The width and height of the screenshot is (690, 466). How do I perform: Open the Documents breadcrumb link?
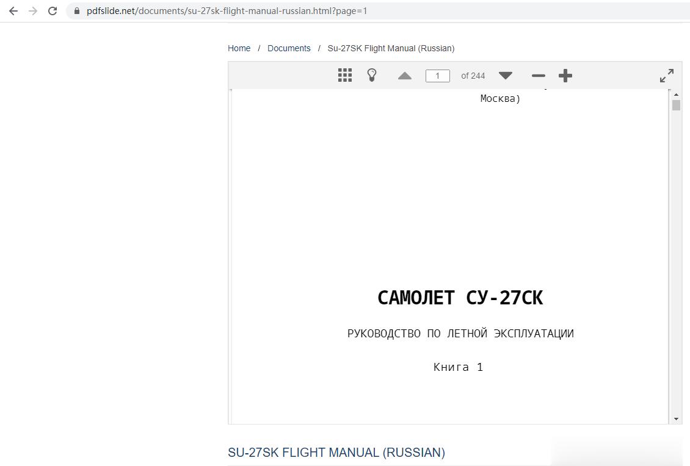pos(289,48)
